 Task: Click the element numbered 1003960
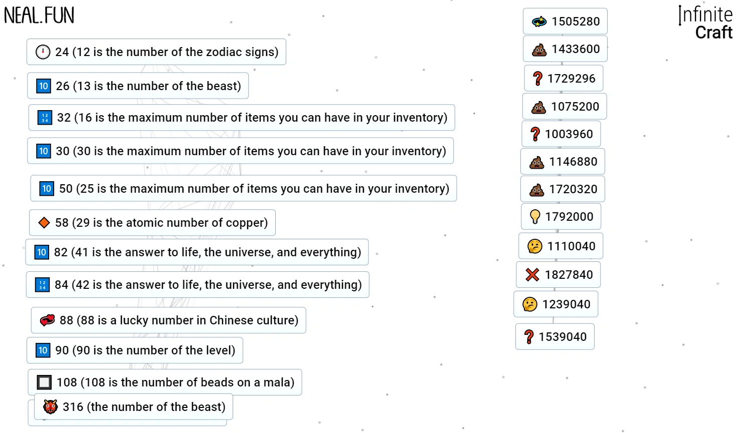tap(561, 134)
